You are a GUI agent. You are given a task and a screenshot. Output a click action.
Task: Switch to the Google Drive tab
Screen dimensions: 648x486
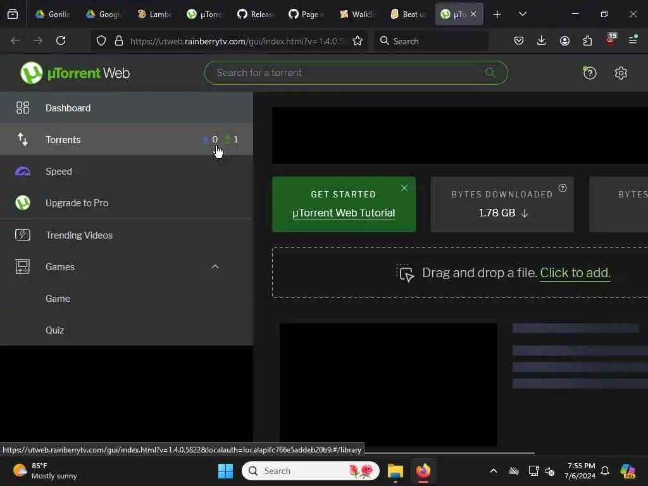103,15
